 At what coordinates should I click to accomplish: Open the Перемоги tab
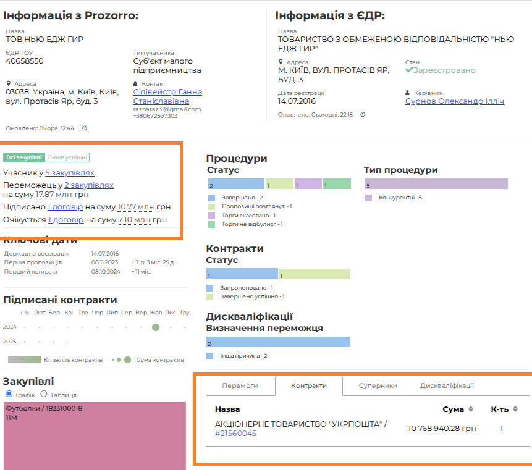pyautogui.click(x=240, y=385)
